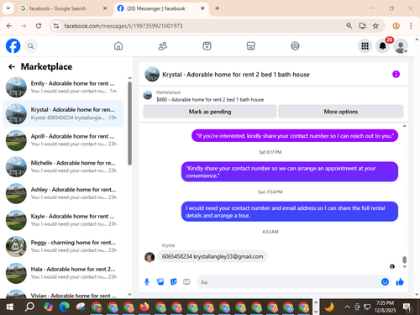Viewport: 420px width, 315px height.
Task: Go back in browser
Action: (9, 26)
